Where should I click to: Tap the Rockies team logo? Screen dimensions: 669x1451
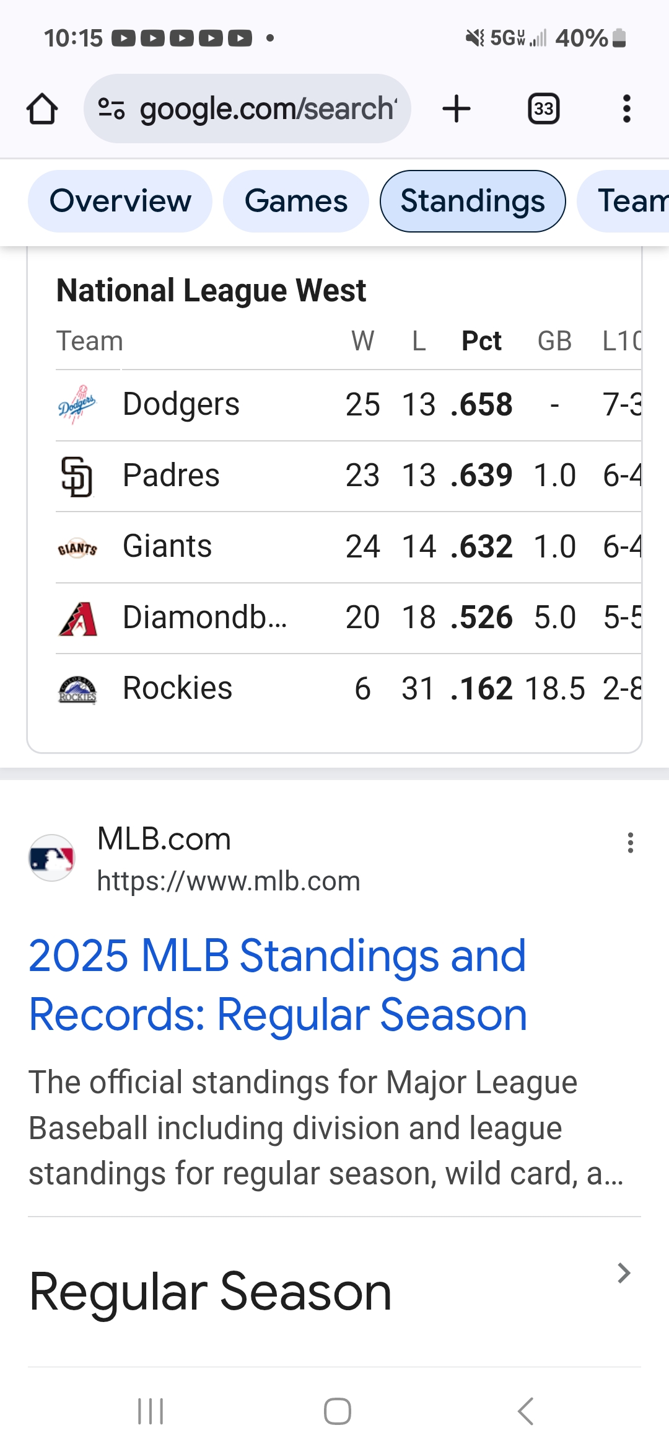[77, 689]
